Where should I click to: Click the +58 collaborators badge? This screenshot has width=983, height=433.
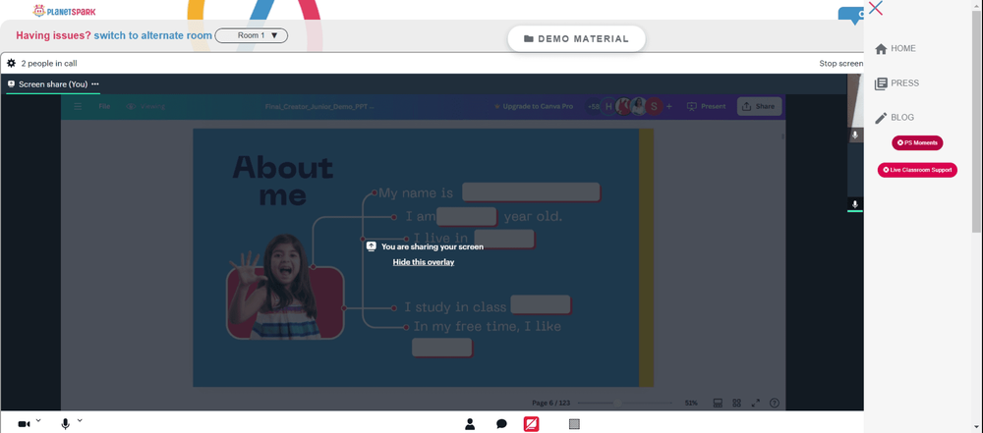point(593,106)
